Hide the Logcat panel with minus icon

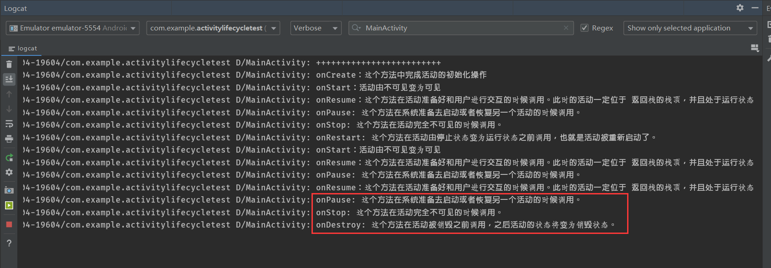pyautogui.click(x=755, y=8)
